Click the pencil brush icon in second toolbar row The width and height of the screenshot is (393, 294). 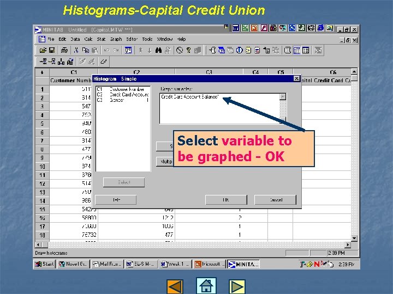pyautogui.click(x=103, y=61)
